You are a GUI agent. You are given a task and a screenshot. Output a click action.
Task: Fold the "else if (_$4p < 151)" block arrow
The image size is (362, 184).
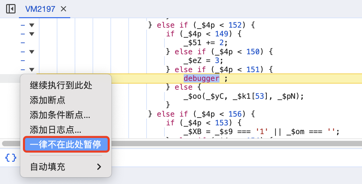pyautogui.click(x=32, y=69)
